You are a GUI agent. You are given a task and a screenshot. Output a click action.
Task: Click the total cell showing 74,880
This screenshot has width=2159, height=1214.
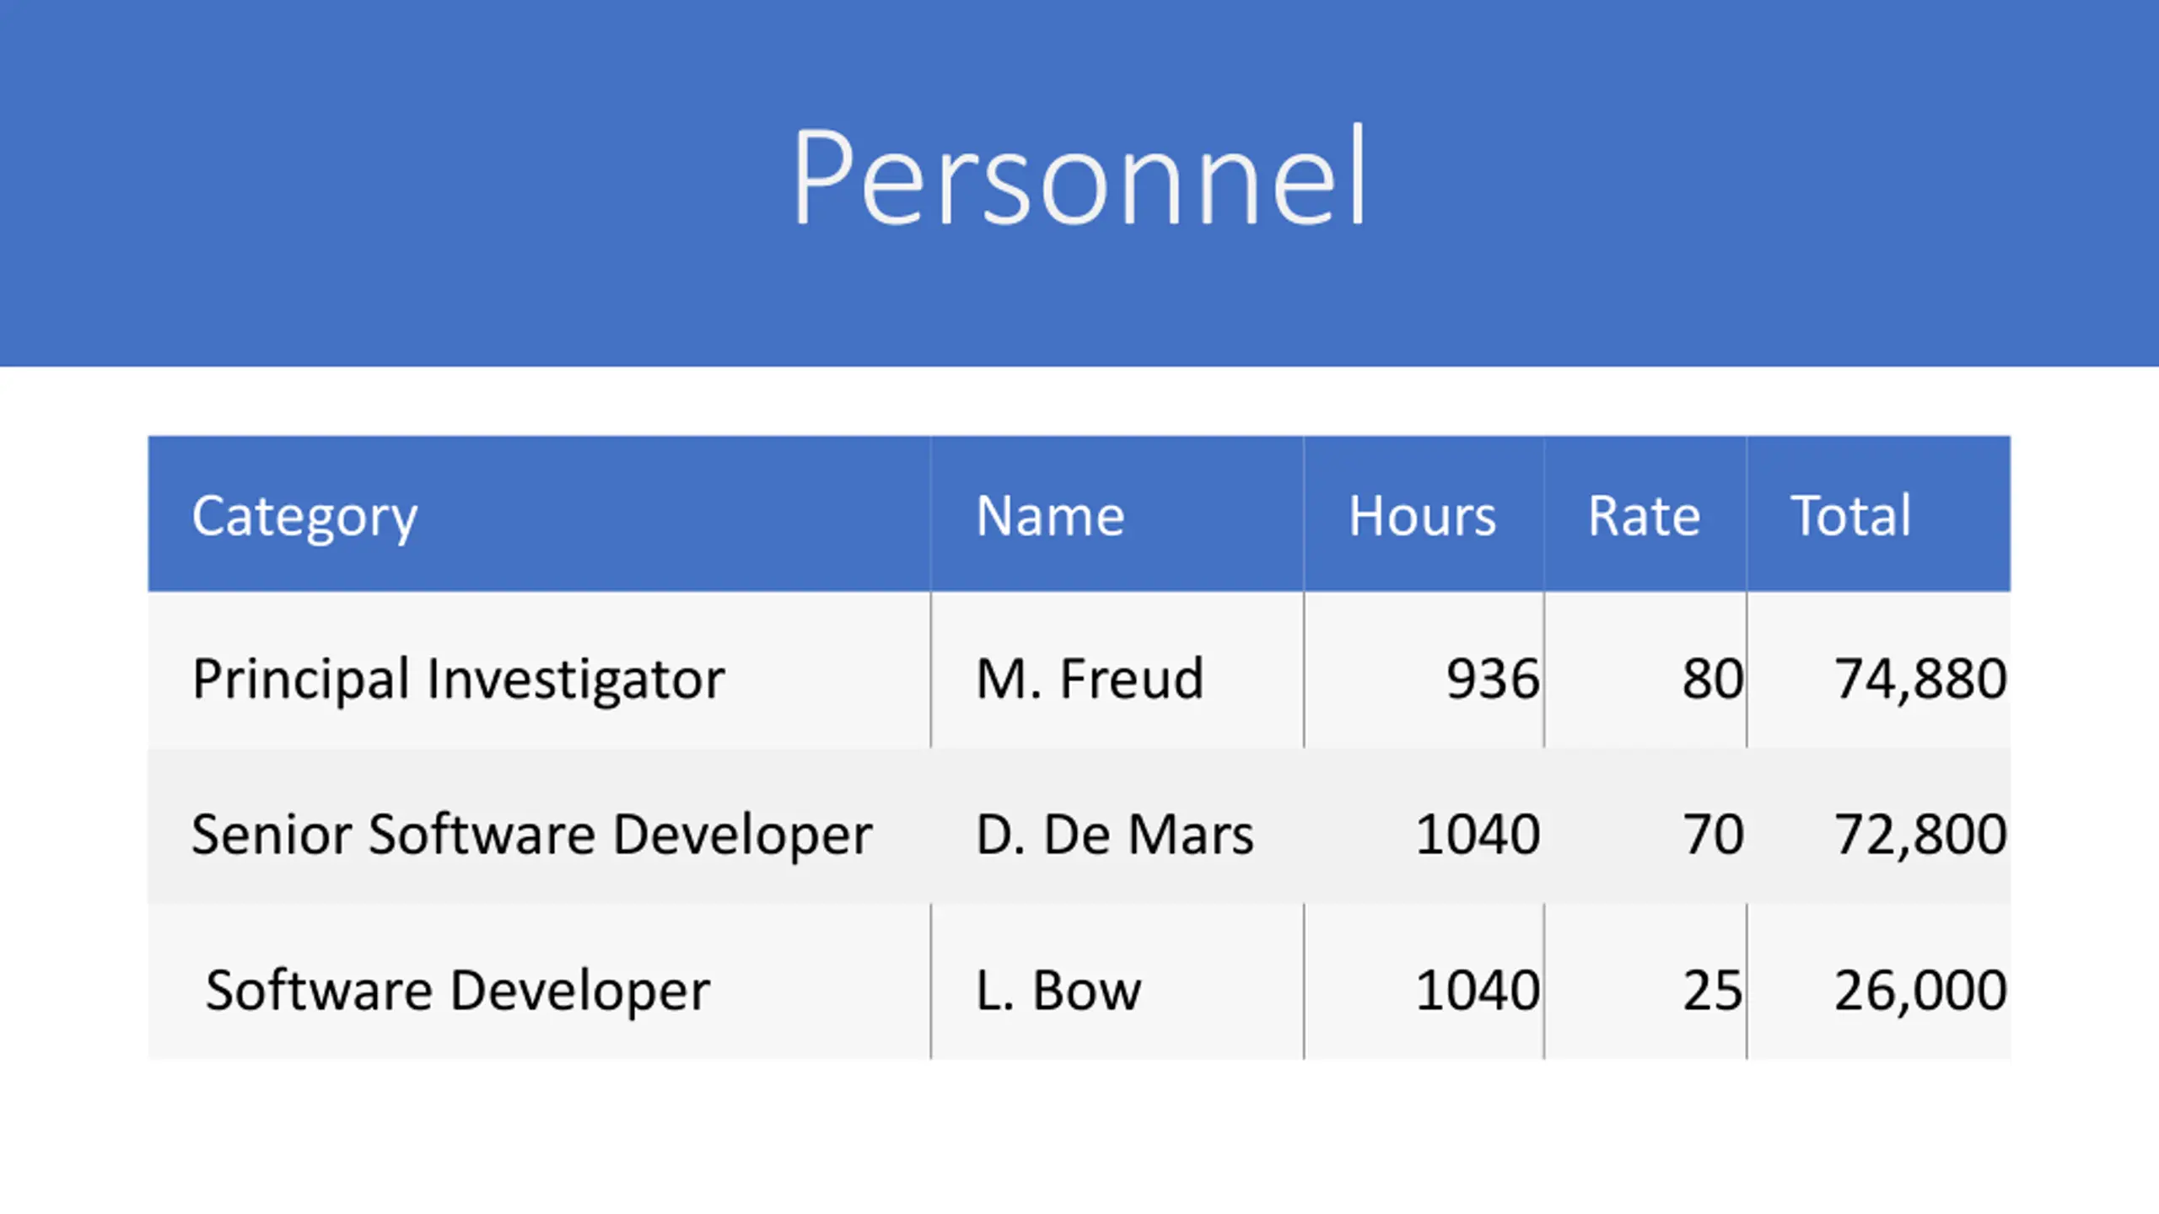tap(1879, 670)
